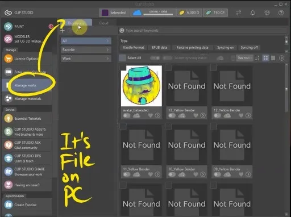Open Create Fanzine option
This screenshot has width=291, height=217.
[x=27, y=205]
